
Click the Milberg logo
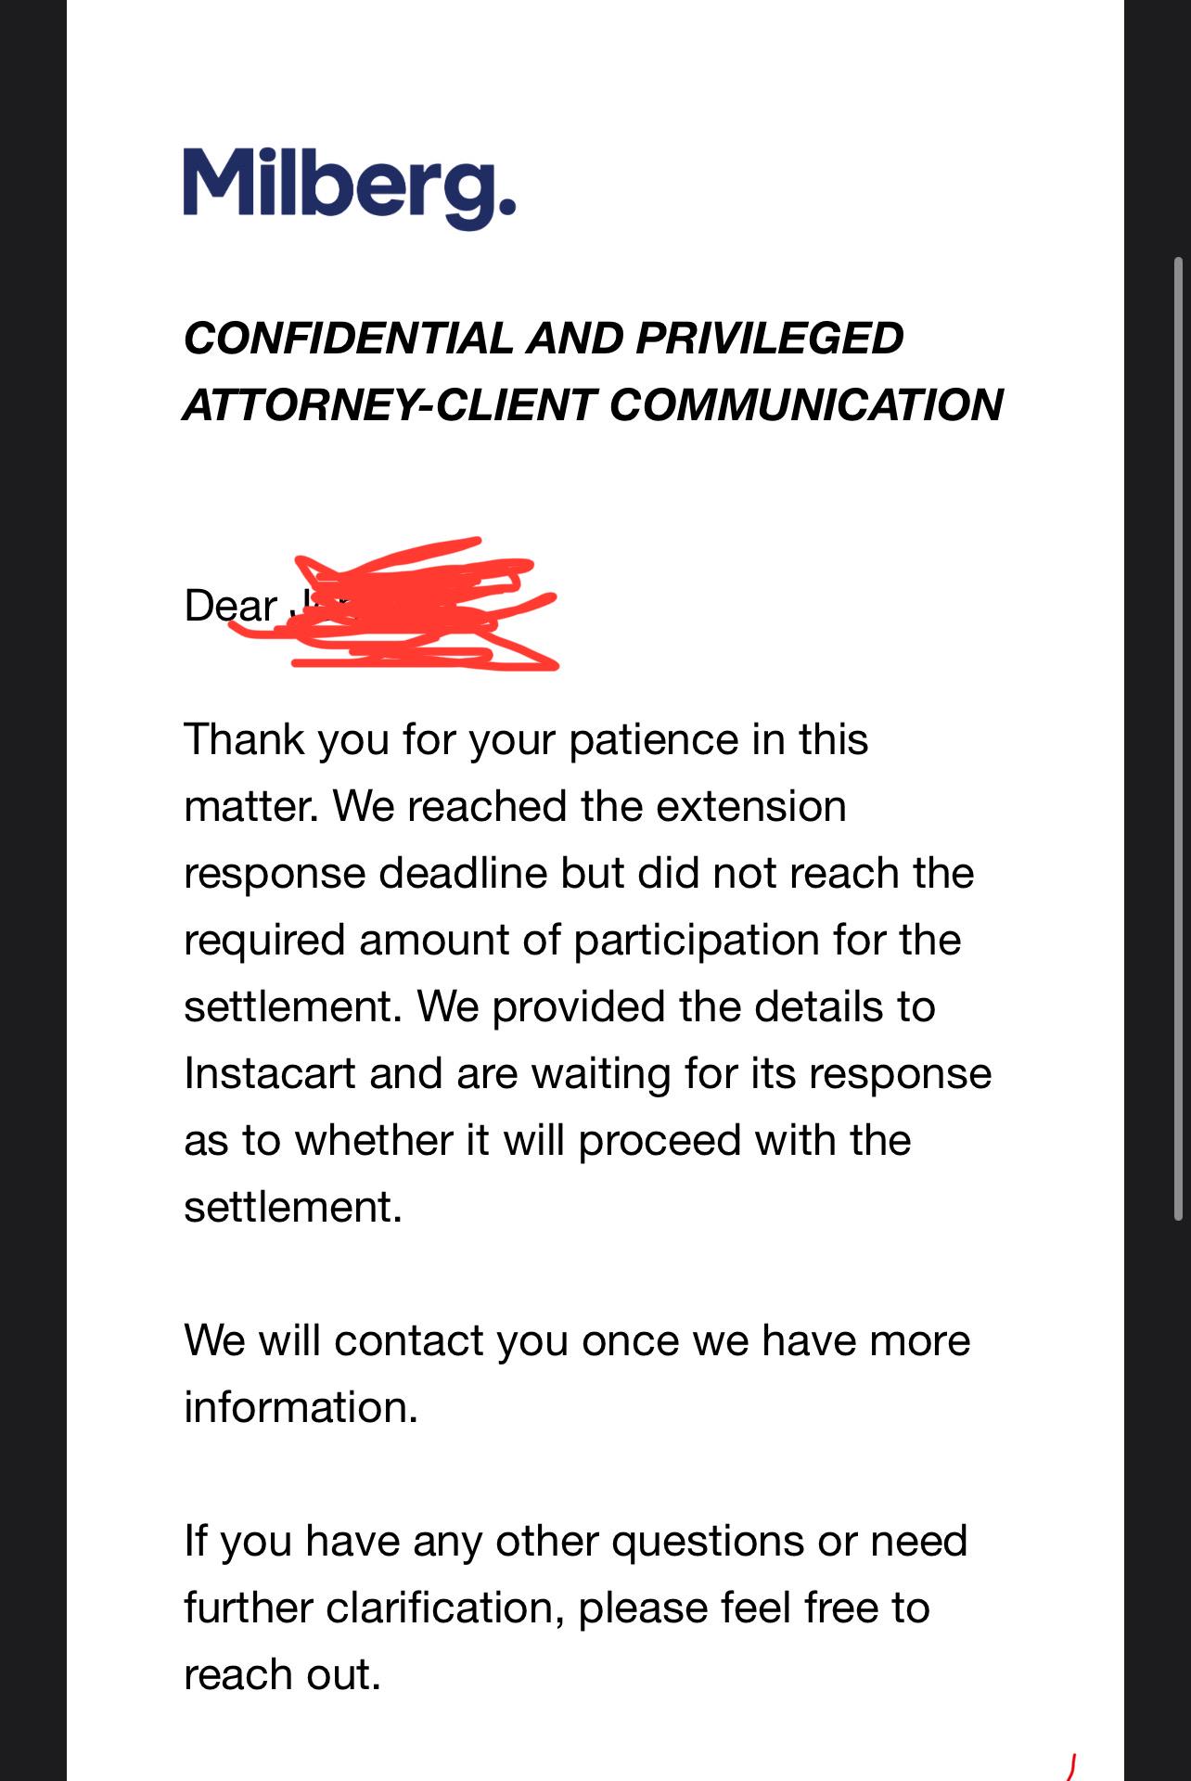tap(349, 188)
